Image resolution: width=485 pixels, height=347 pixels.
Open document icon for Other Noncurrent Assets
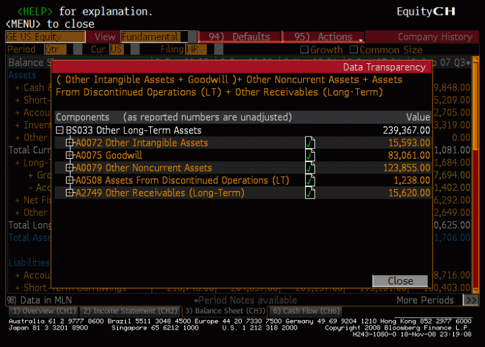click(x=310, y=168)
